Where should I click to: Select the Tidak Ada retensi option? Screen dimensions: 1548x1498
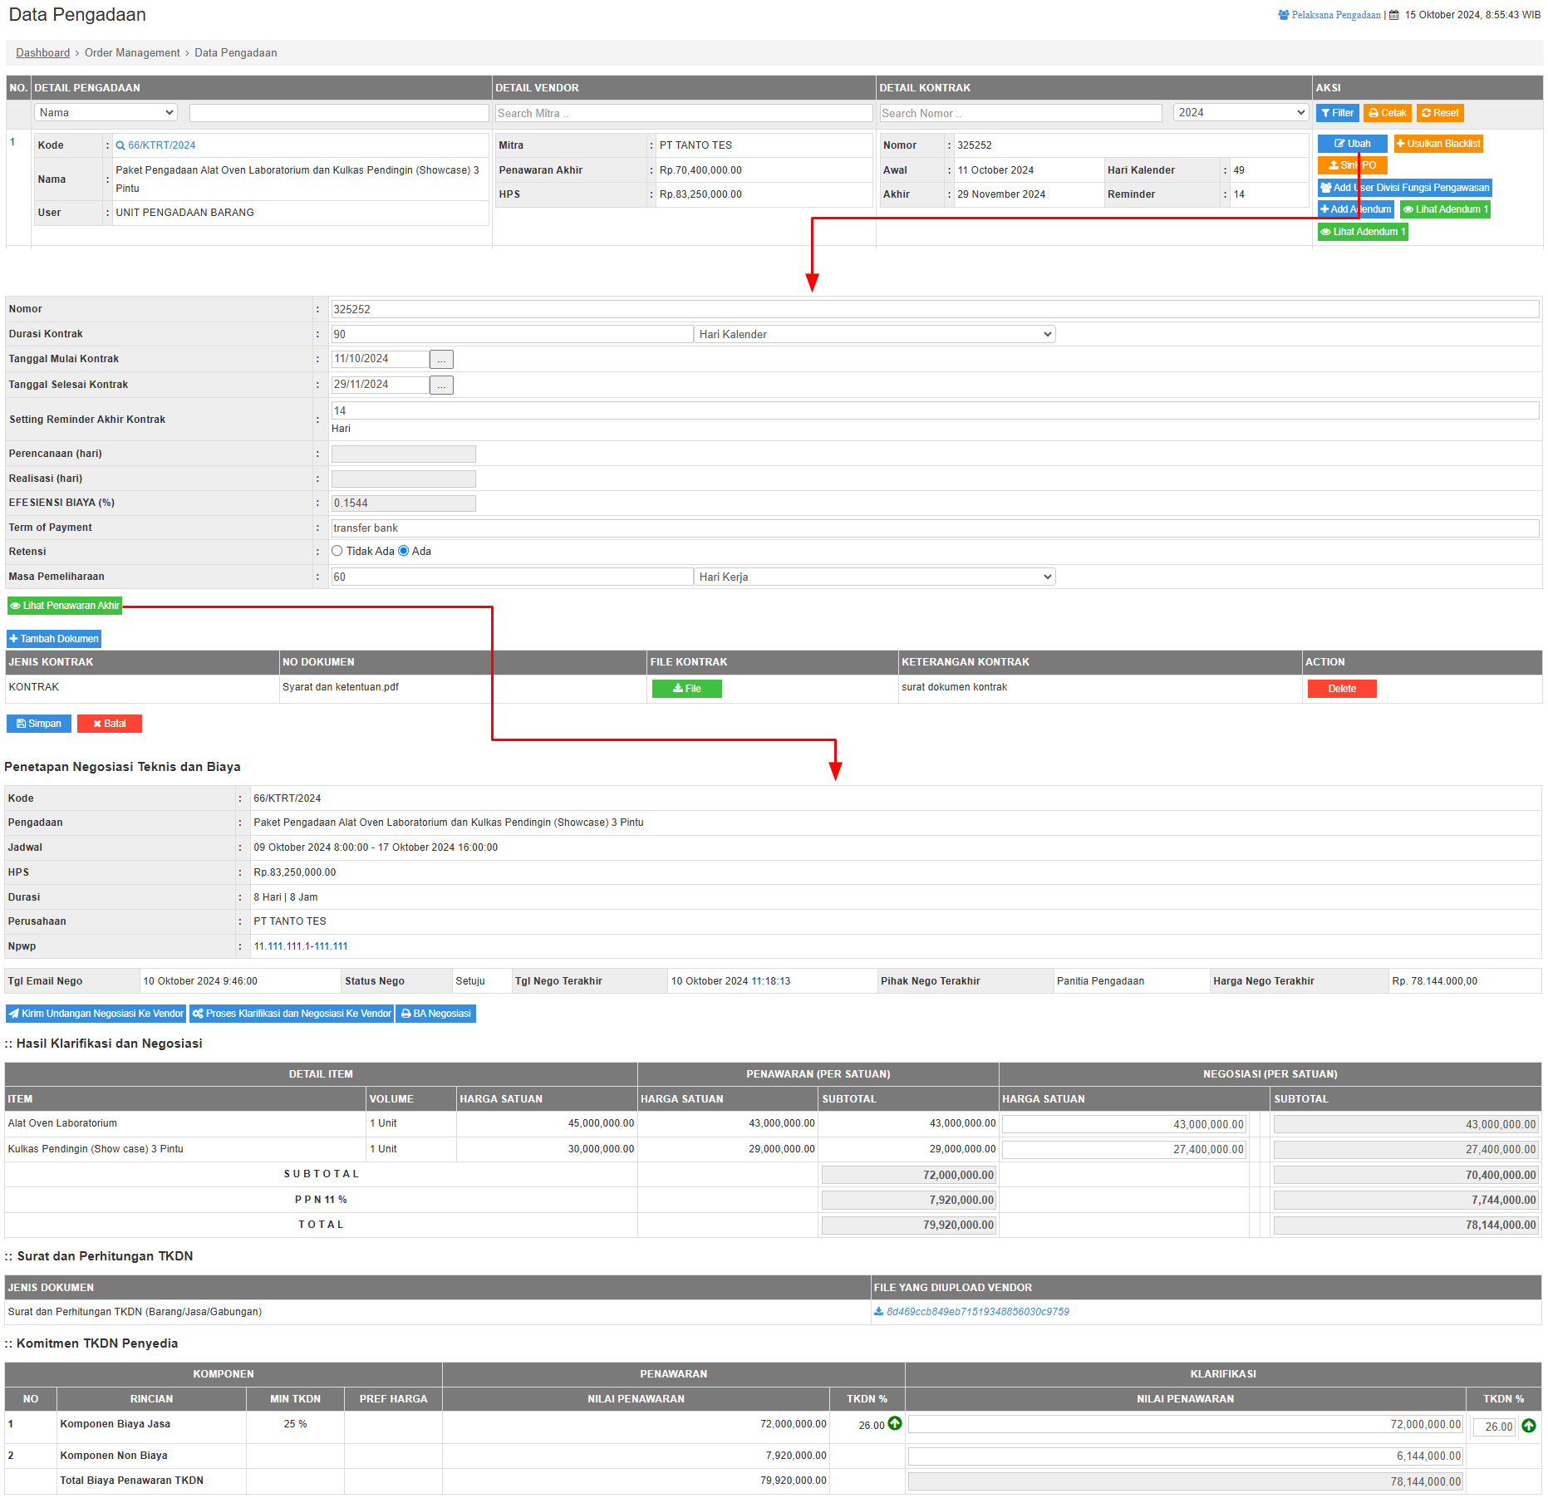tap(337, 551)
